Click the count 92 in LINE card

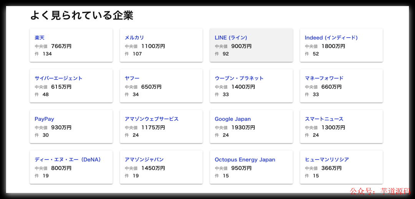click(x=226, y=54)
